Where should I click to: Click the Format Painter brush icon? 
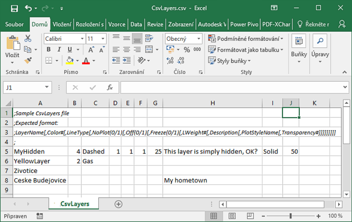28,60
